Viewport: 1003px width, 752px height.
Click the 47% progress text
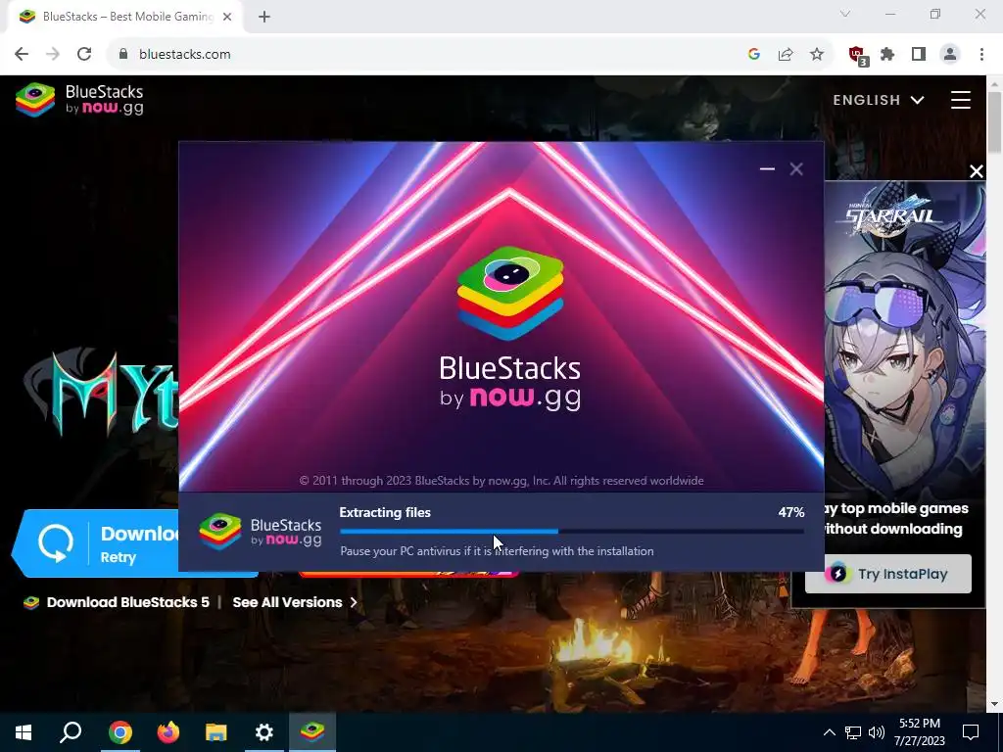[791, 513]
